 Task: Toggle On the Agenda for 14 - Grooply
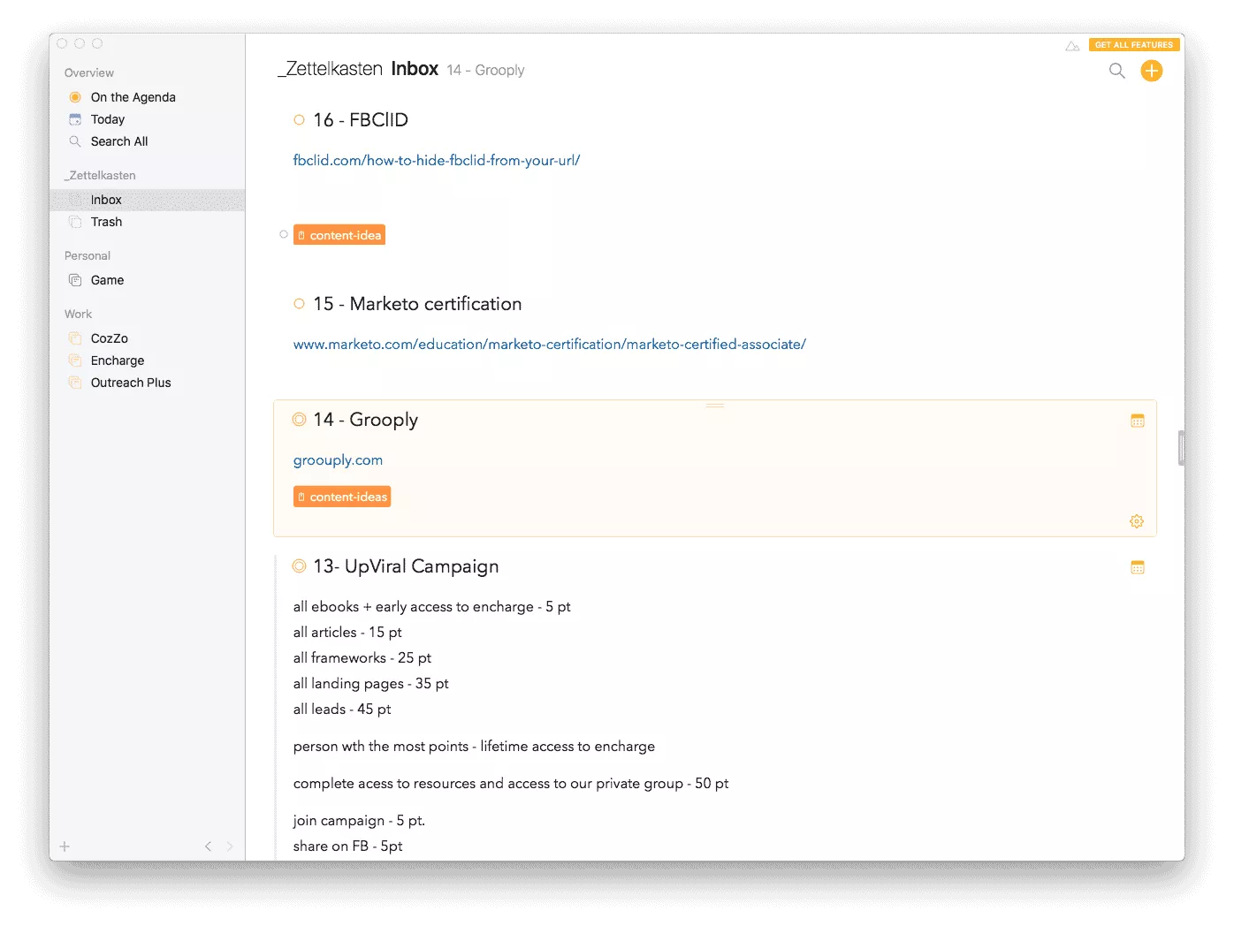click(x=300, y=420)
